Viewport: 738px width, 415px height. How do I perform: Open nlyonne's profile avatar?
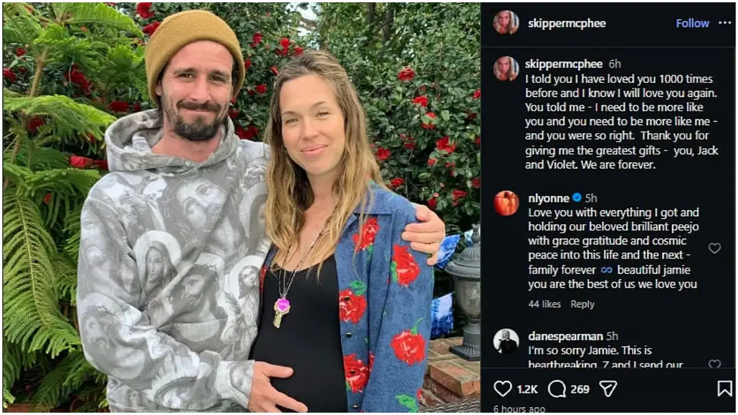(506, 203)
